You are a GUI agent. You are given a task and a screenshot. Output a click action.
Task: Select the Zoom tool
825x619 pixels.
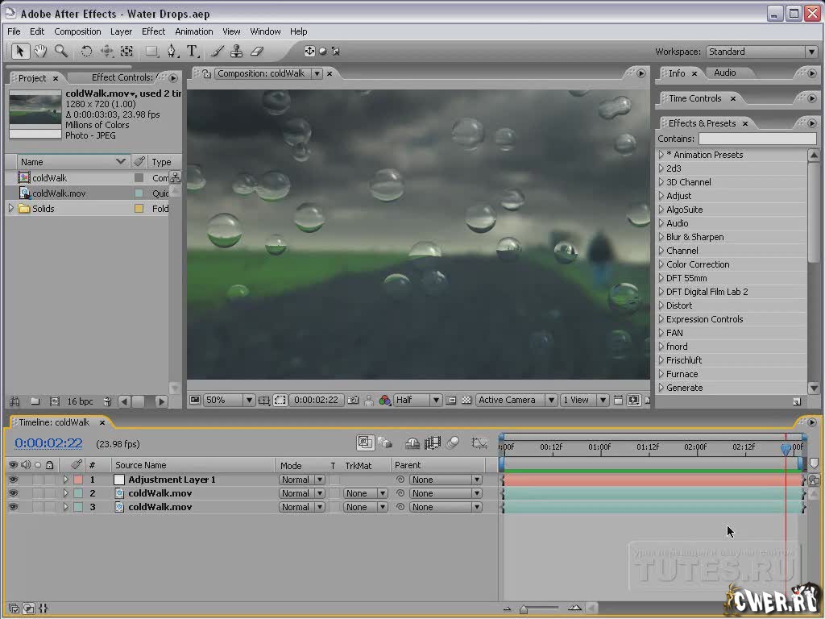tap(61, 52)
